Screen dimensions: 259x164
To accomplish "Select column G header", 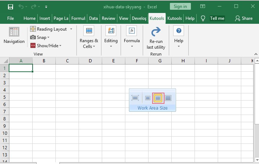I will click(x=160, y=61).
